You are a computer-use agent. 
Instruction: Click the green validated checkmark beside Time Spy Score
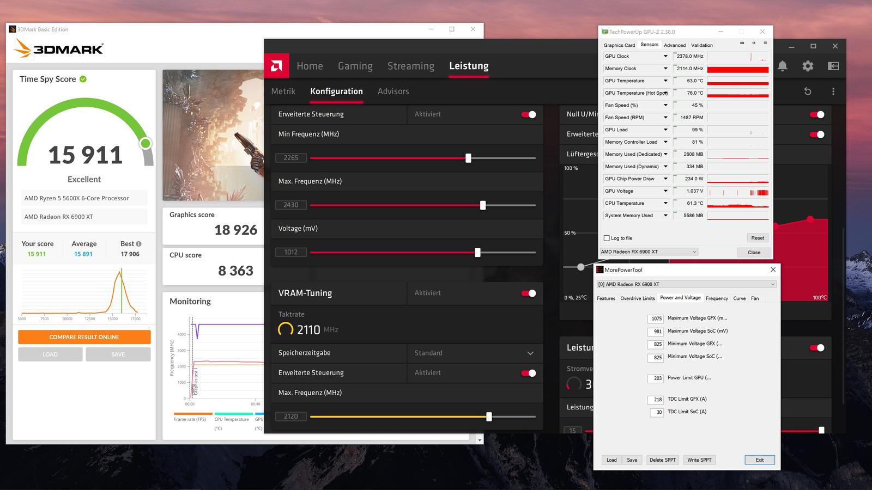(83, 79)
